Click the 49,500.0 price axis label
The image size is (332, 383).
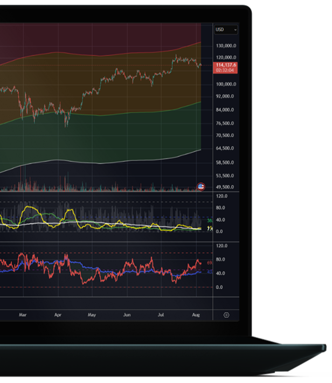[x=225, y=187]
